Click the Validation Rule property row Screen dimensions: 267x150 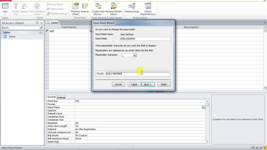pyautogui.click(x=126, y=117)
